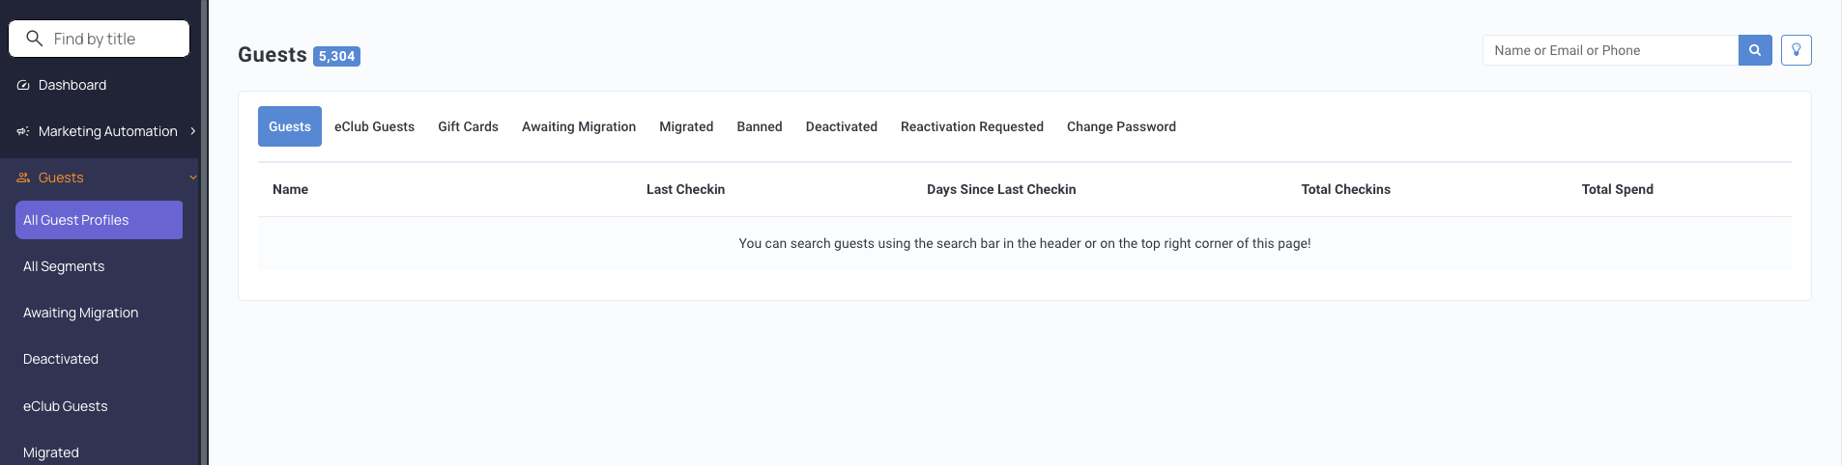Click the Guests people icon in sidebar
1842x465 pixels.
click(x=23, y=178)
